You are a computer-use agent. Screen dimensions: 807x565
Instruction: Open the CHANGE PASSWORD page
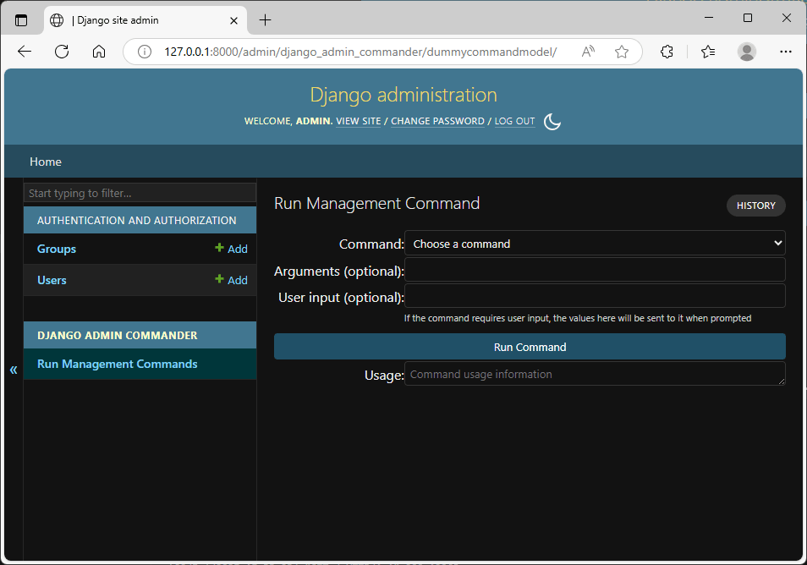point(437,121)
